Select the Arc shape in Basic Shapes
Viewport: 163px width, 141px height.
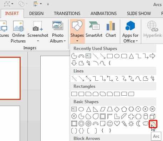(153, 124)
